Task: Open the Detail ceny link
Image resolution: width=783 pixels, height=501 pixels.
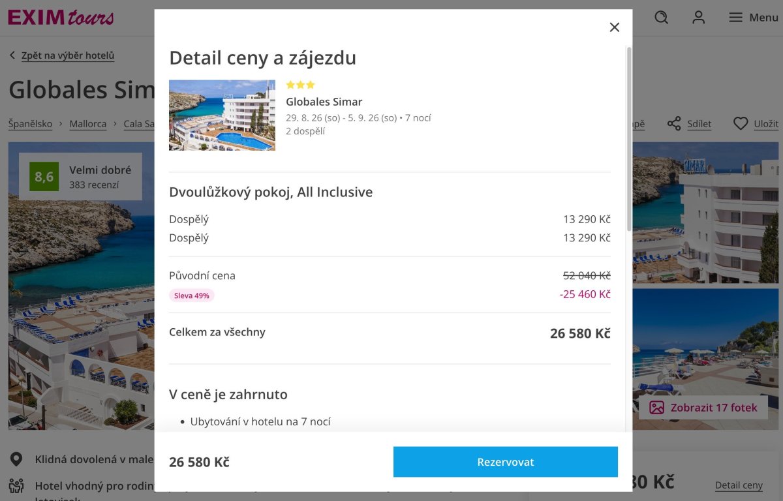Action: pos(739,485)
